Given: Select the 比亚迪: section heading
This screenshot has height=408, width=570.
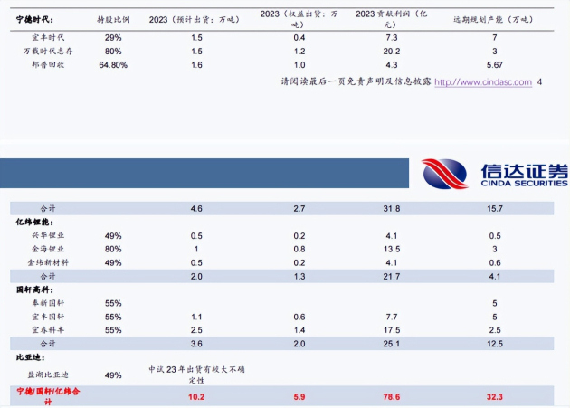Looking at the screenshot, I should (31, 357).
